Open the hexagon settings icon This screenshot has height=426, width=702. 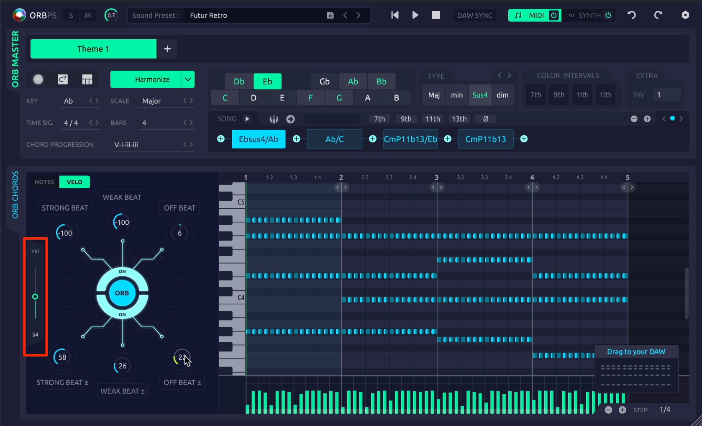coord(685,15)
